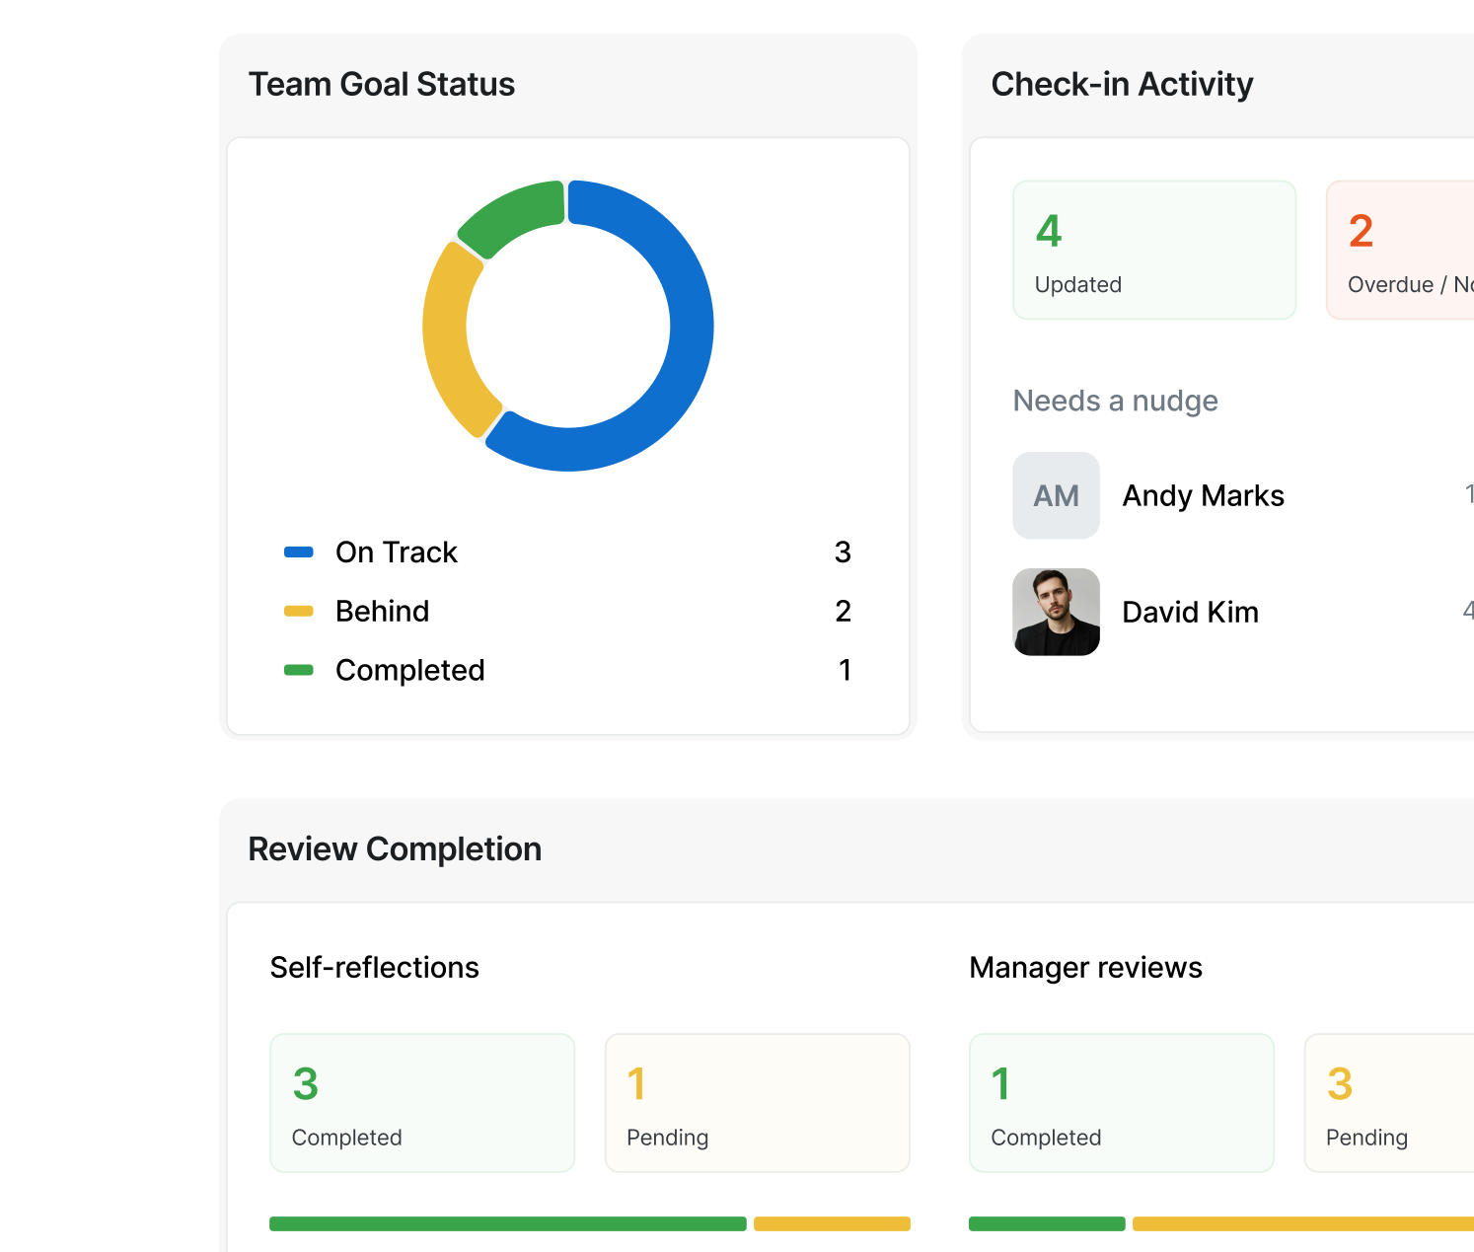Click the yellow Behind donut segment
The width and height of the screenshot is (1474, 1252).
(446, 340)
